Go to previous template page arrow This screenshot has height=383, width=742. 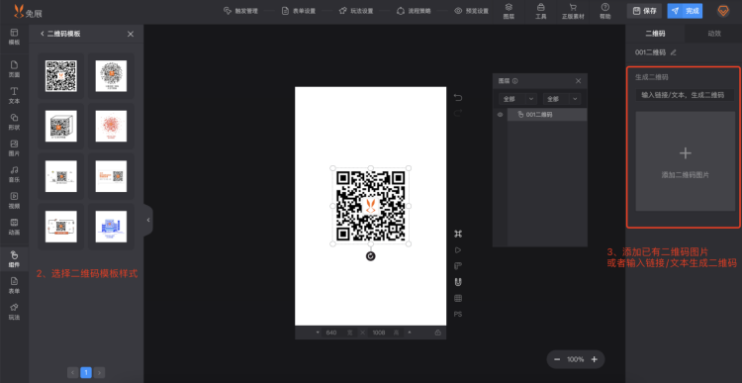(73, 372)
